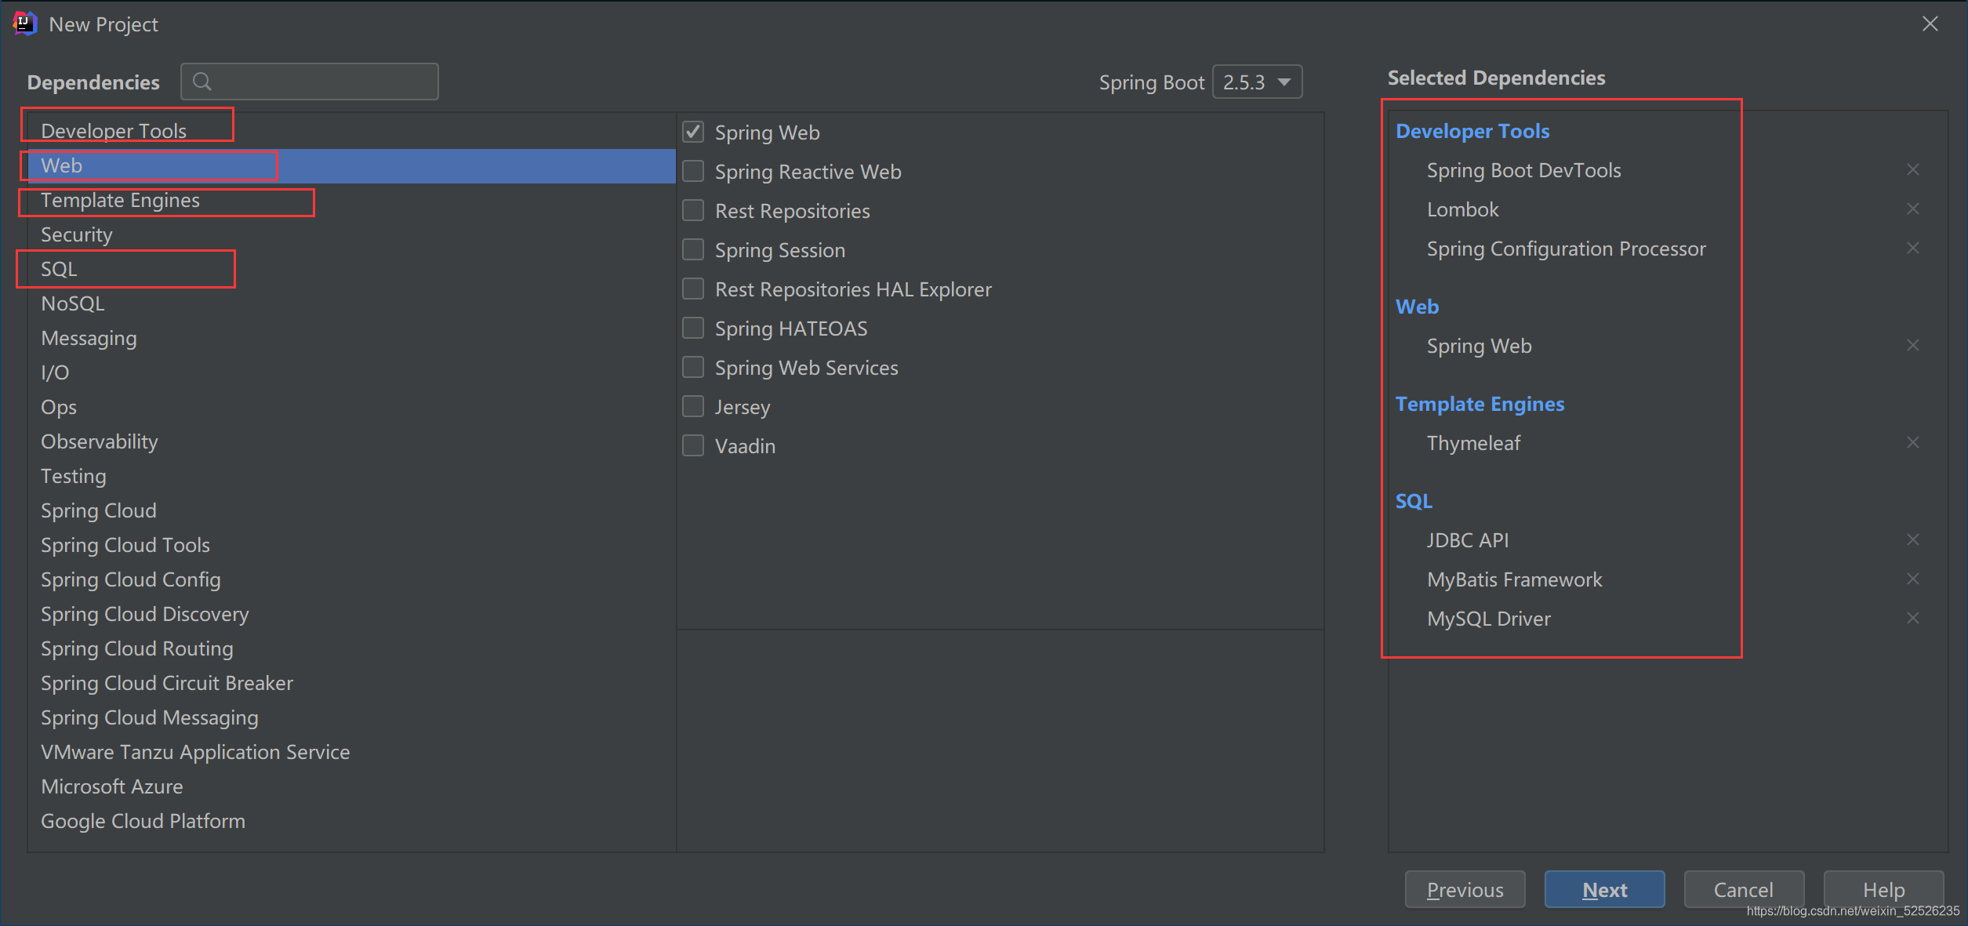
Task: Proceed with the Next button
Action: tap(1604, 889)
